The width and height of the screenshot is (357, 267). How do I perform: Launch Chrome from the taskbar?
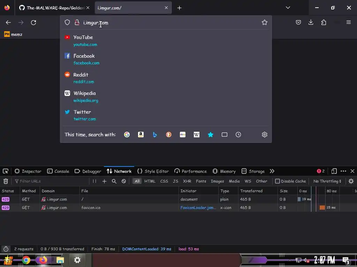[26, 260]
